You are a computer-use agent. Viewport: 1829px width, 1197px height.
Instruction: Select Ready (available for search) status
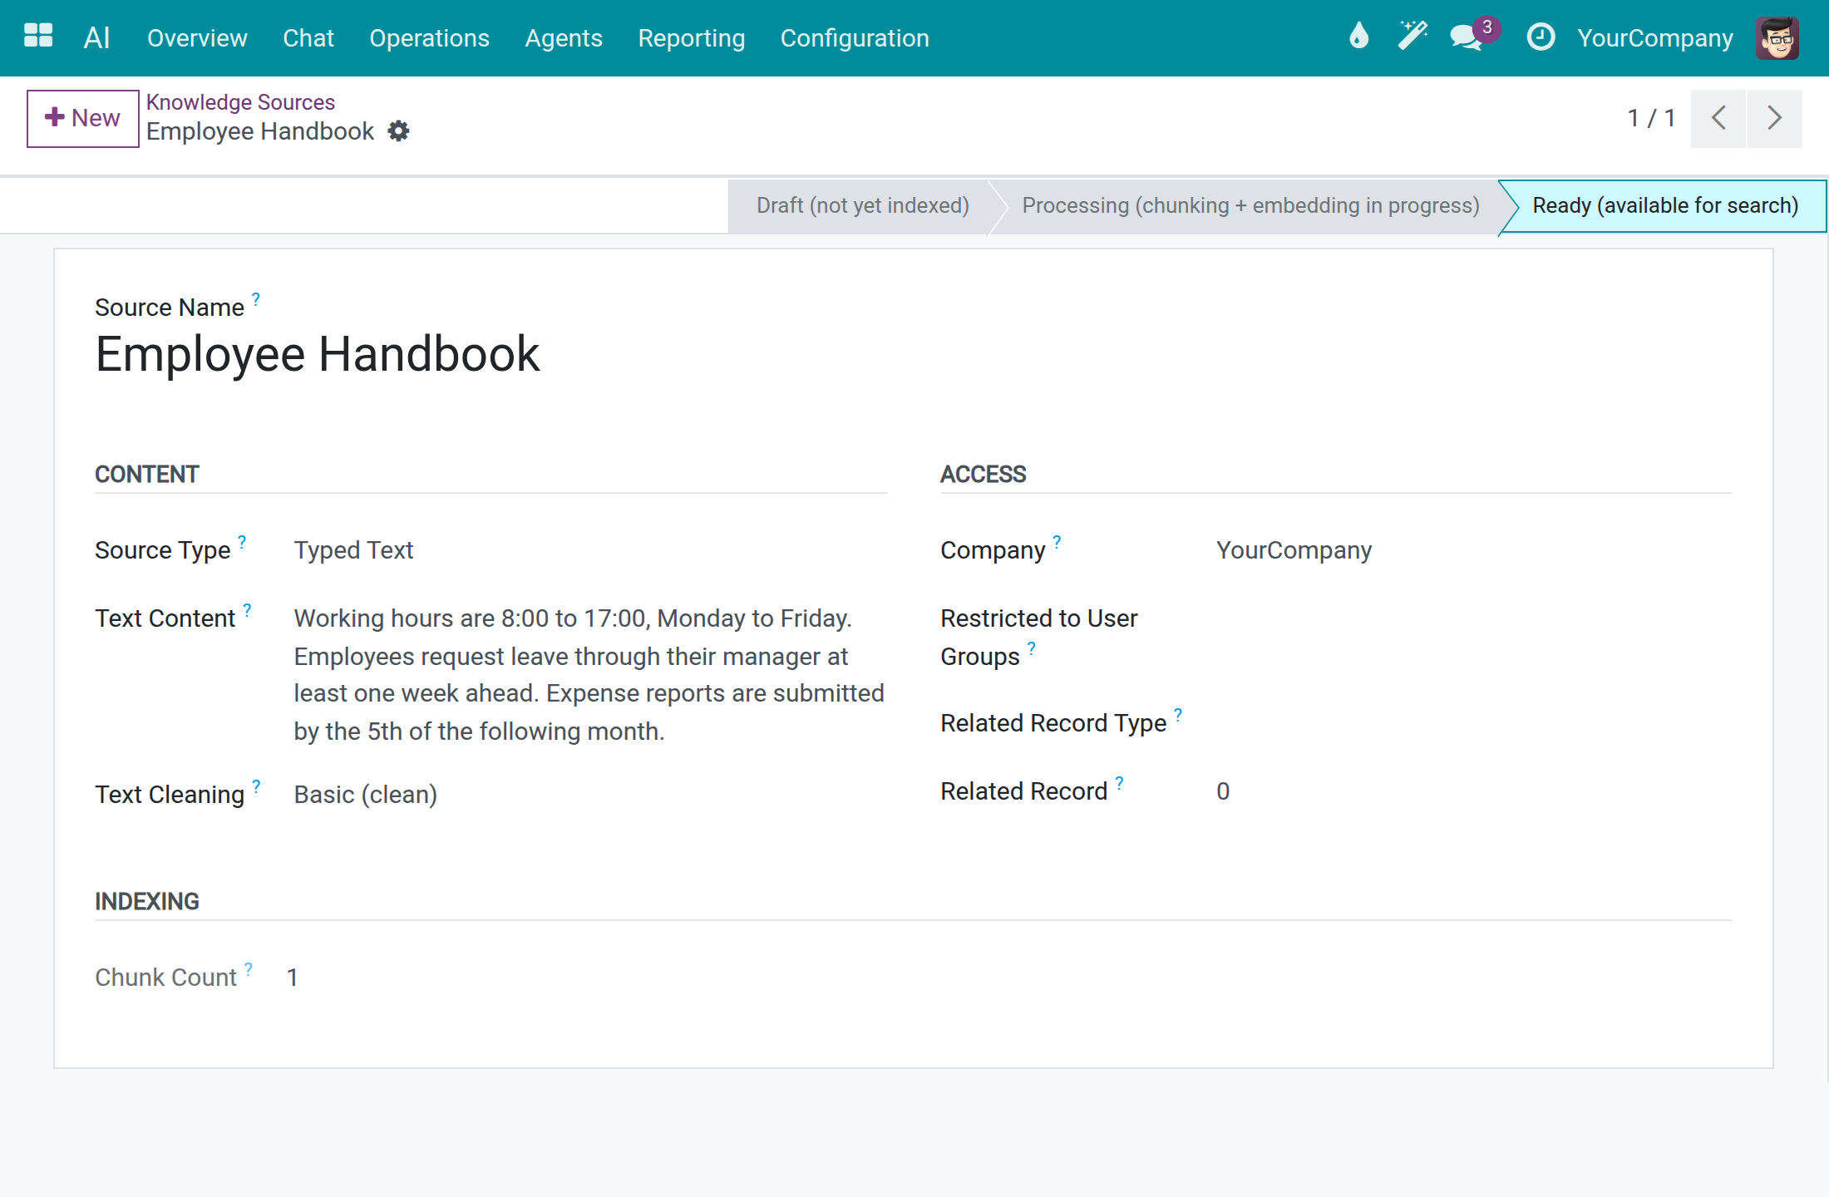coord(1665,205)
